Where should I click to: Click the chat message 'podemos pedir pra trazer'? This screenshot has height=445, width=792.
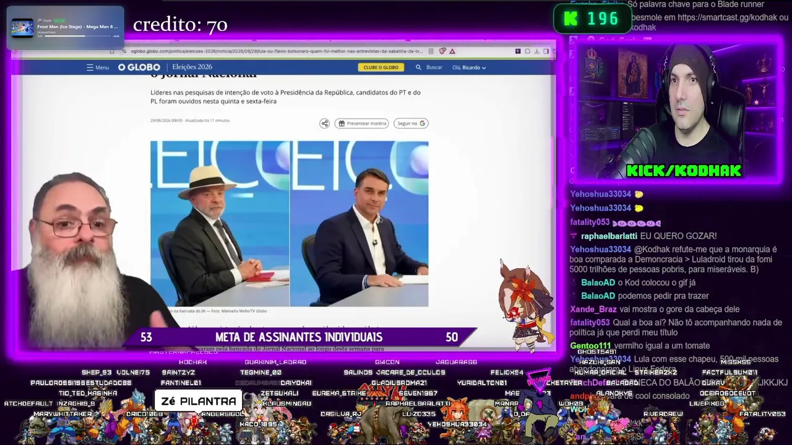[x=663, y=296]
